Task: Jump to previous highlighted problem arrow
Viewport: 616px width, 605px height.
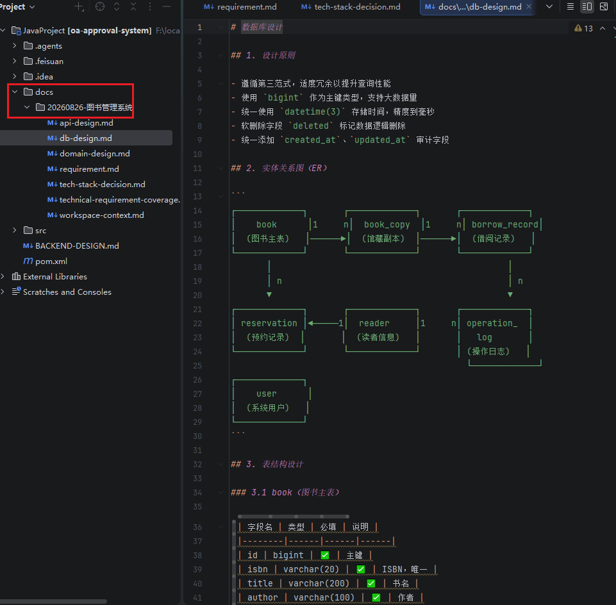Action: (603, 28)
